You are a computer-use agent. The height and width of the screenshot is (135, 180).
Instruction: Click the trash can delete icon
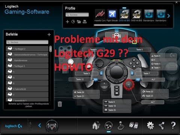click(x=60, y=104)
